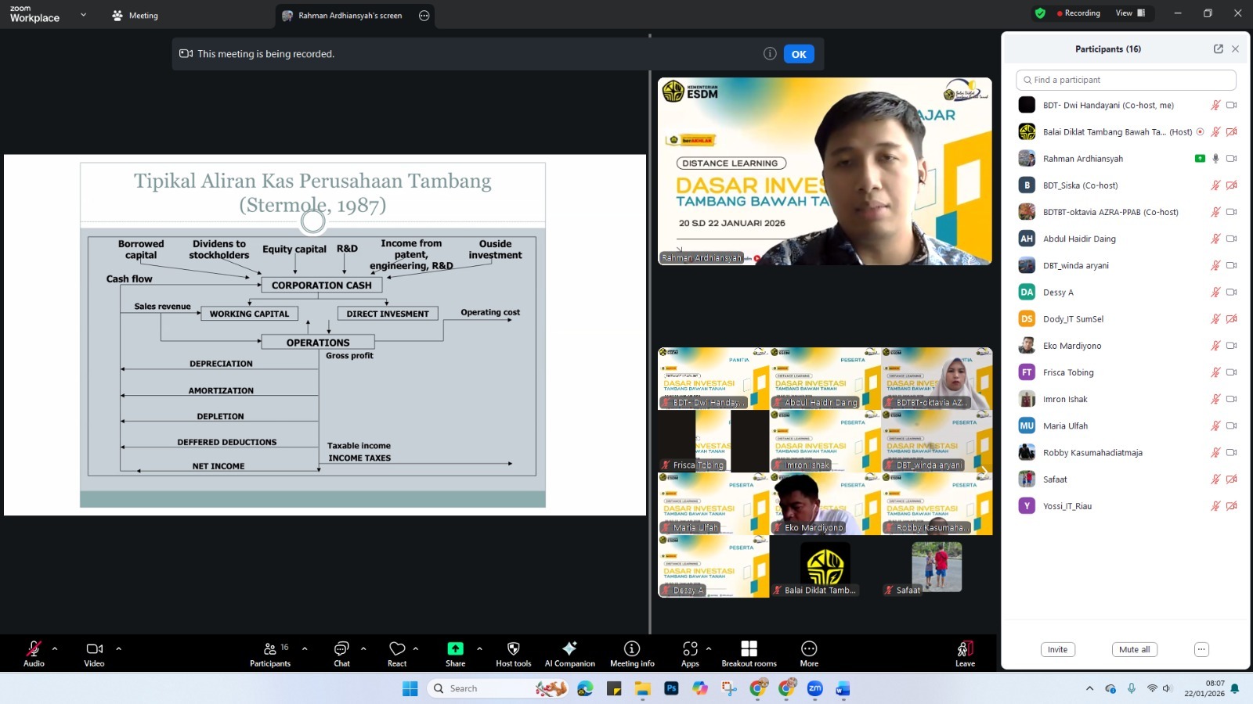Open Host tools shield icon
1253x704 pixels.
pos(513,649)
